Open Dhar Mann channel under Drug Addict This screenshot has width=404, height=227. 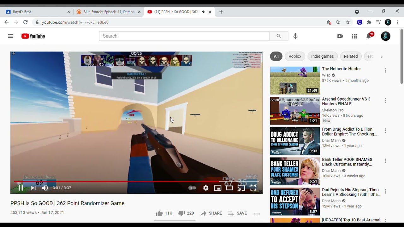click(x=331, y=140)
